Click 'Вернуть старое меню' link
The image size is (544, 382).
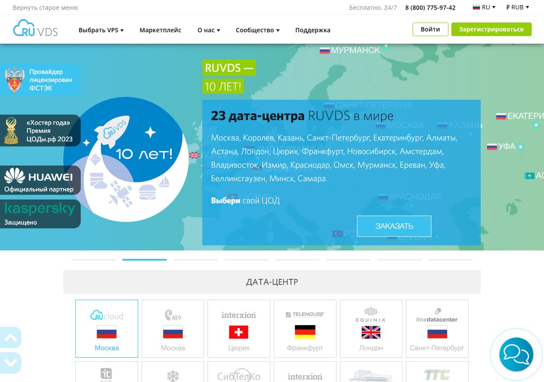[45, 7]
